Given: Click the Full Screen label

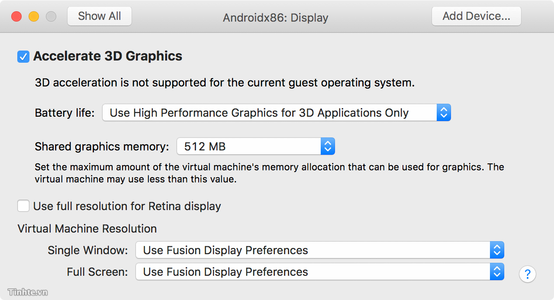Looking at the screenshot, I should point(97,272).
